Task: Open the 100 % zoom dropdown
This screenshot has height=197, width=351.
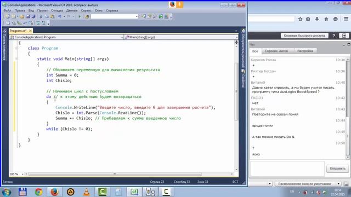Action: click(x=22, y=174)
